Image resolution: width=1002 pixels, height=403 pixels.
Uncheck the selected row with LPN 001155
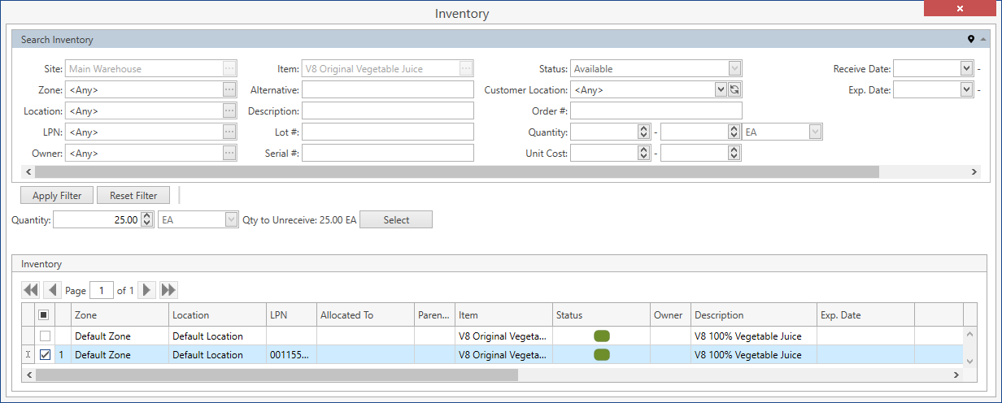[45, 355]
